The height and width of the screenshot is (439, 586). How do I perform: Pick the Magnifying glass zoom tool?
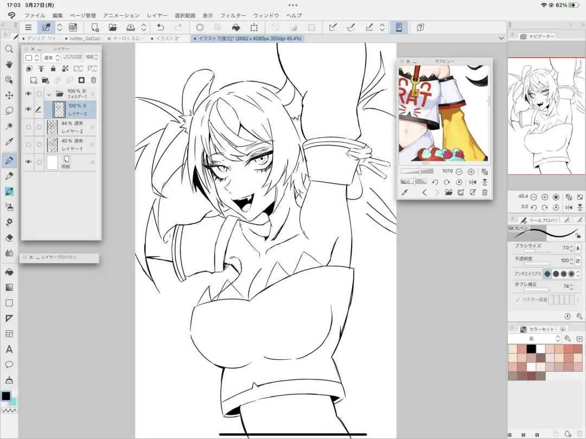(9, 49)
